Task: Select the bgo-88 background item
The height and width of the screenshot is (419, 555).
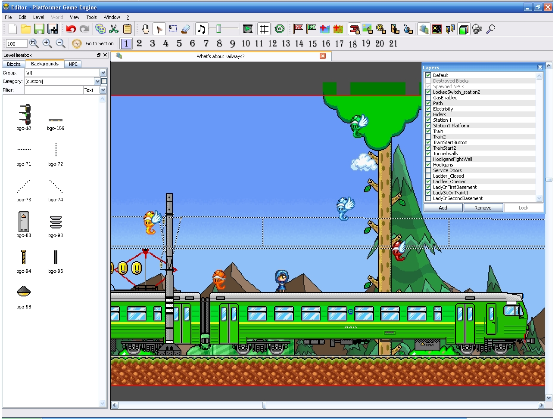Action: tap(24, 225)
